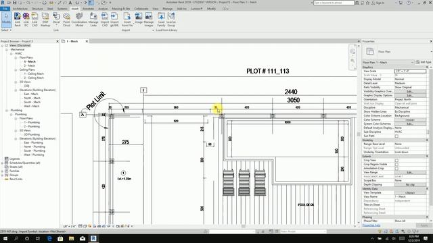Click the search keyword box in title bar

click(334, 3)
